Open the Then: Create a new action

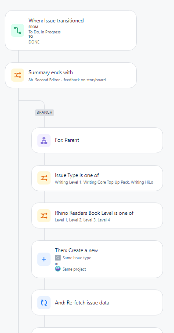tap(97, 259)
